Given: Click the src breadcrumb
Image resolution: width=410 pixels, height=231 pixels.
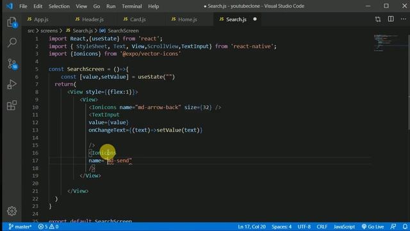Looking at the screenshot, I should click(x=31, y=31).
